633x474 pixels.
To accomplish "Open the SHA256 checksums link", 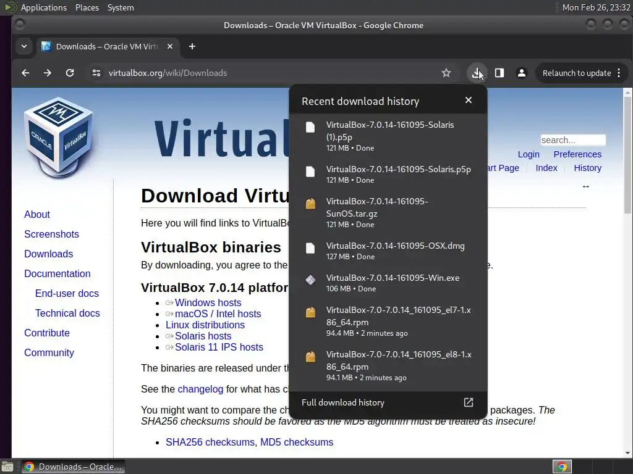I will tap(210, 442).
